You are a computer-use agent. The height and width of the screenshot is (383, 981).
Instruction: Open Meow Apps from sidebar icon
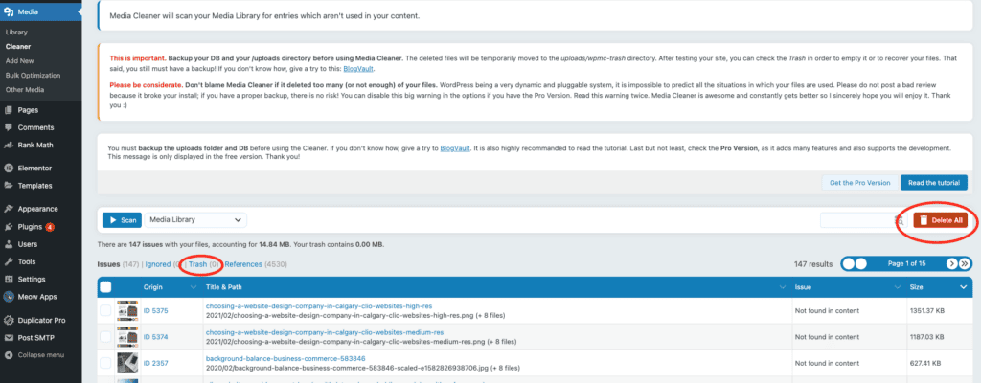(x=9, y=296)
